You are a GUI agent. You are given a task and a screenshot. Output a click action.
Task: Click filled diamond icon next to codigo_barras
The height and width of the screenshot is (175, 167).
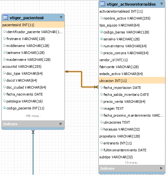coord(101,32)
